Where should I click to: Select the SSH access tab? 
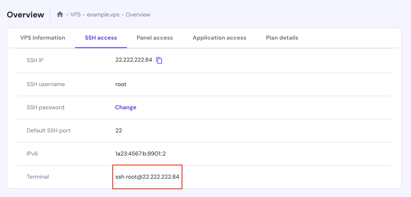tap(101, 38)
